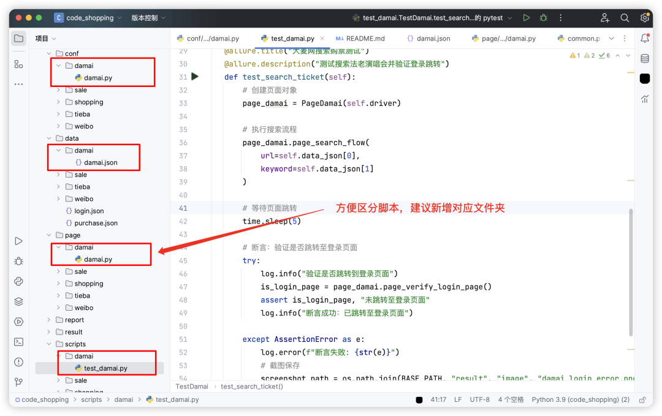The height and width of the screenshot is (416, 662).
Task: Open IDE settings gear
Action: (644, 18)
